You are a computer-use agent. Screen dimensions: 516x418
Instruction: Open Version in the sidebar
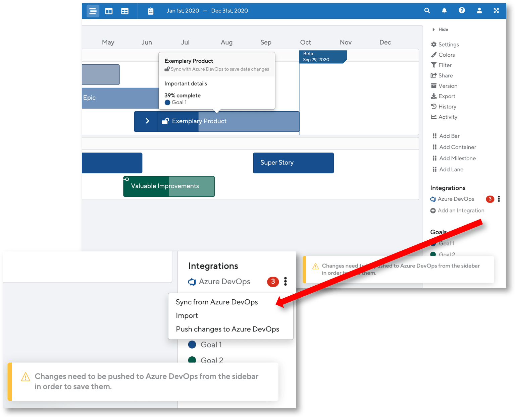click(444, 86)
